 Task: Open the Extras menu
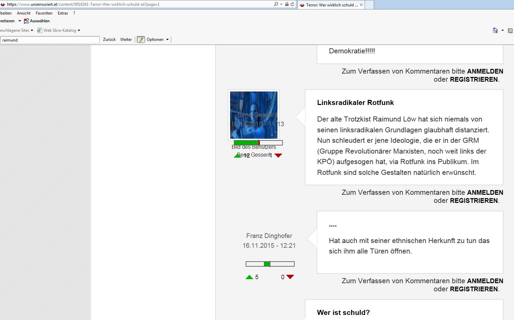tap(63, 13)
